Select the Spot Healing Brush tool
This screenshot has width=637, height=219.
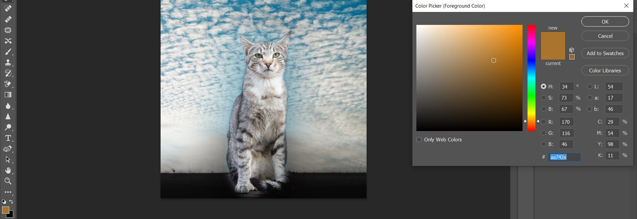point(8,8)
